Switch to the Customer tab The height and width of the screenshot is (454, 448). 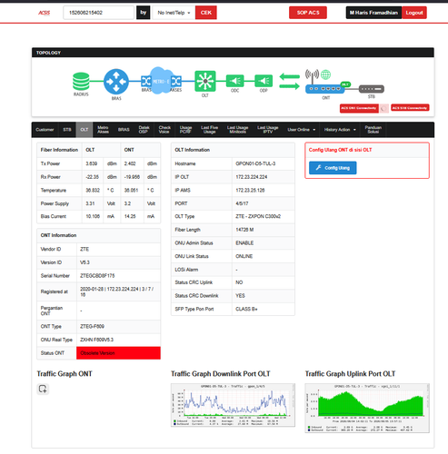(45, 130)
